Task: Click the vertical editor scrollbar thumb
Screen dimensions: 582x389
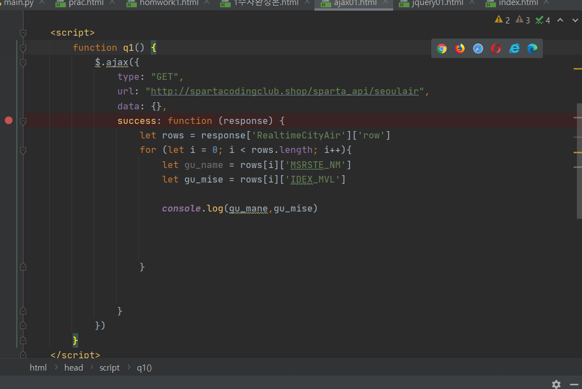Action: (x=579, y=161)
